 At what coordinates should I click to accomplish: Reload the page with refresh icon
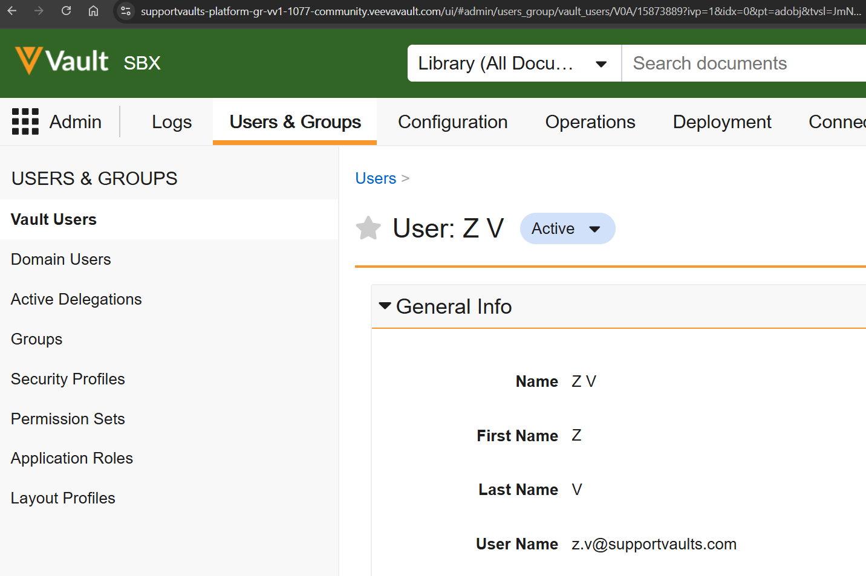[x=67, y=11]
